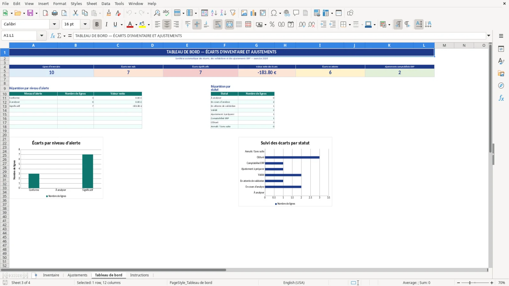Click the Sort Ascending icon
The height and width of the screenshot is (286, 509).
[214, 13]
